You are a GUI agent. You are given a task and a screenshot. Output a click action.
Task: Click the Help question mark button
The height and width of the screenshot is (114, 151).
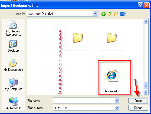140,5
